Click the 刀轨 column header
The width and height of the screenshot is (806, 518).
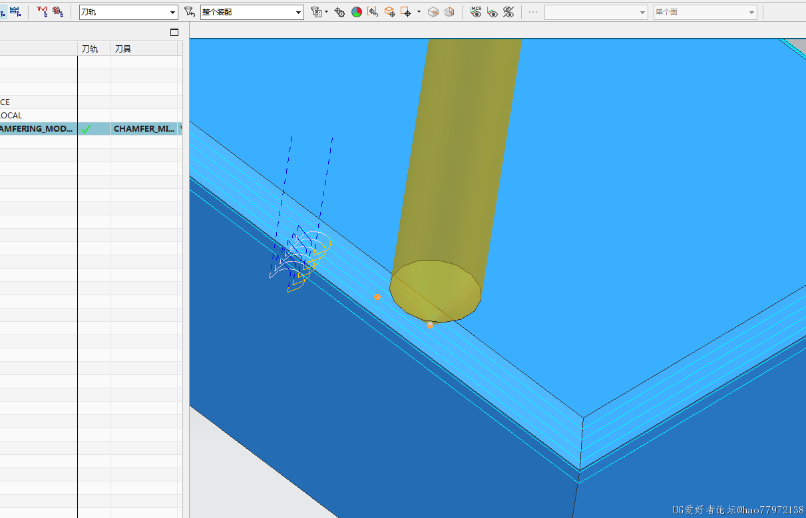tap(94, 49)
